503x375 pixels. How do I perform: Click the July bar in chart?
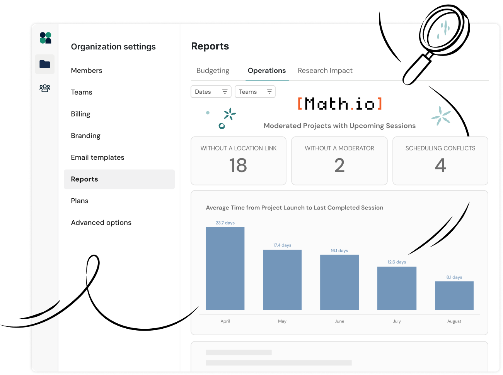(397, 288)
